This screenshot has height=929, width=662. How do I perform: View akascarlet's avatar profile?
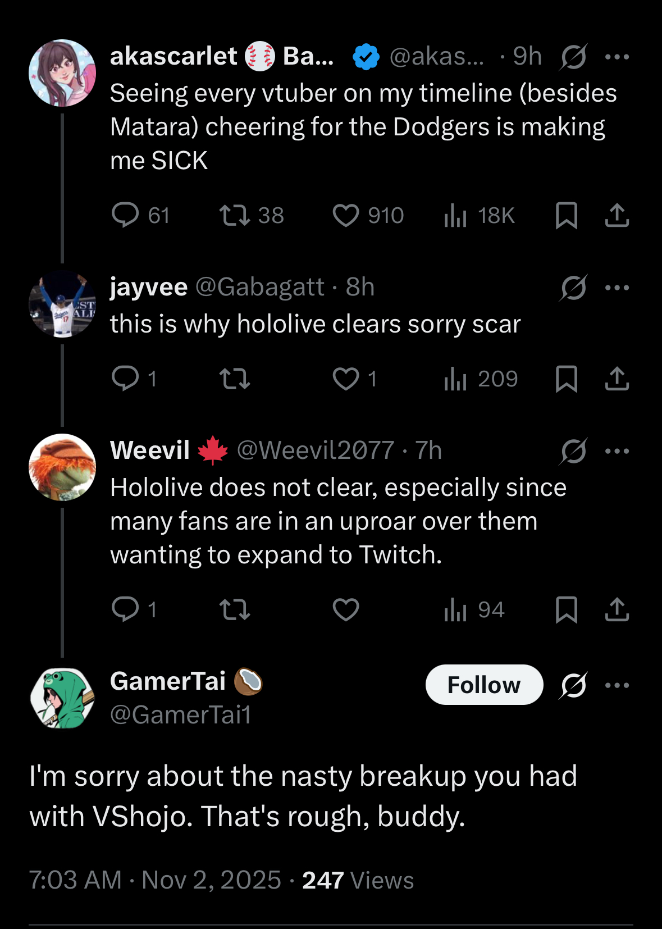click(x=62, y=73)
